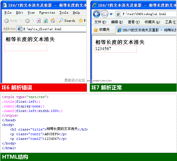Open the 编辑(E) menu in IE7

click(117, 22)
